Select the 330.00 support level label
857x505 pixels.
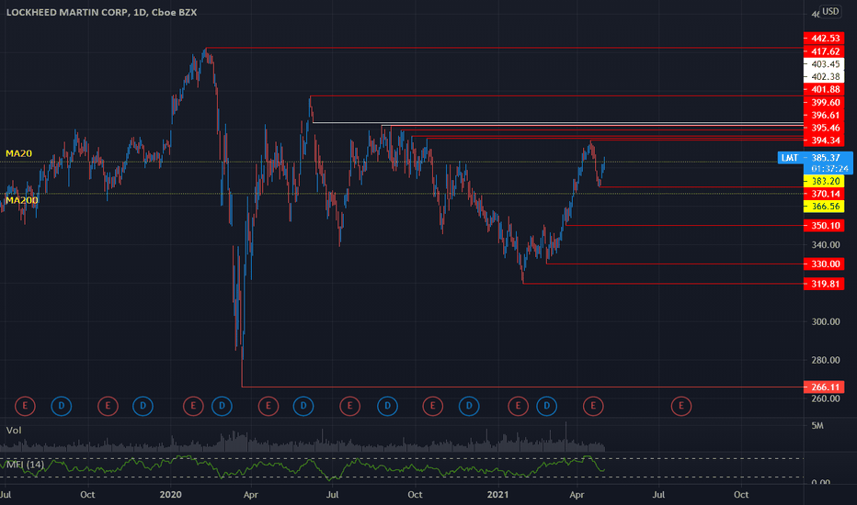coord(824,264)
